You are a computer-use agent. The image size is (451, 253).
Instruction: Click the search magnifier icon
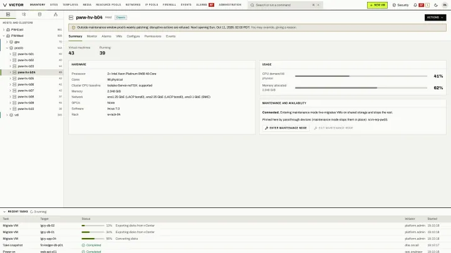pos(252,5)
